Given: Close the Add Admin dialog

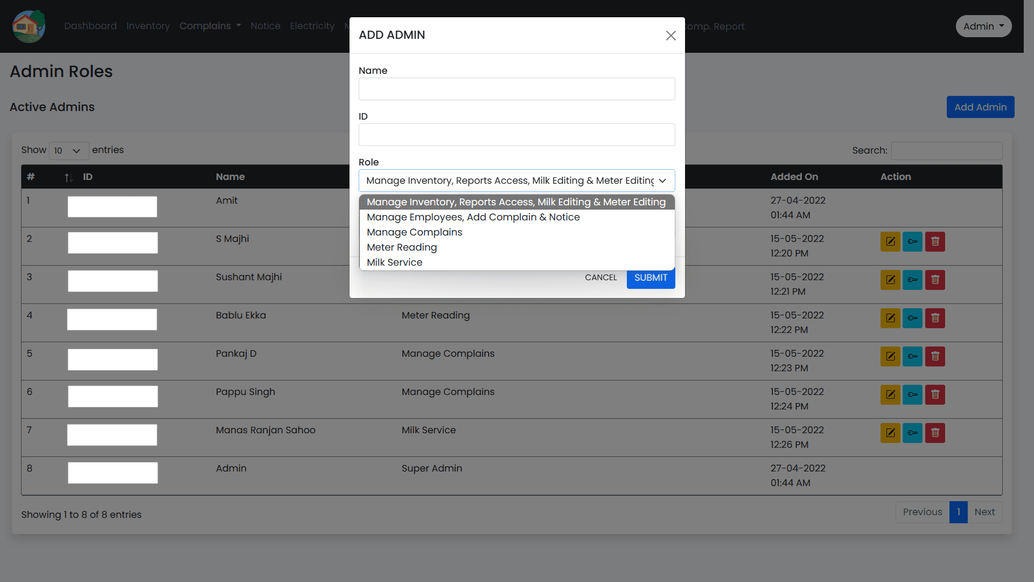Looking at the screenshot, I should [x=670, y=36].
